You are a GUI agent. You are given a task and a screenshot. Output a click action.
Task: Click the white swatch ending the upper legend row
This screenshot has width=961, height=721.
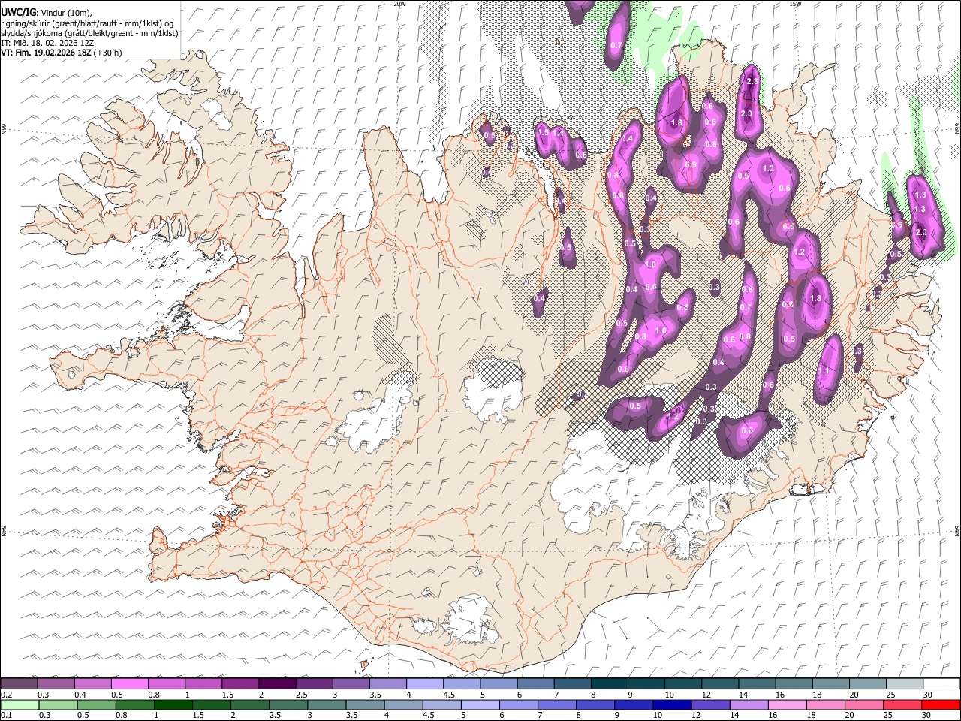[941, 684]
